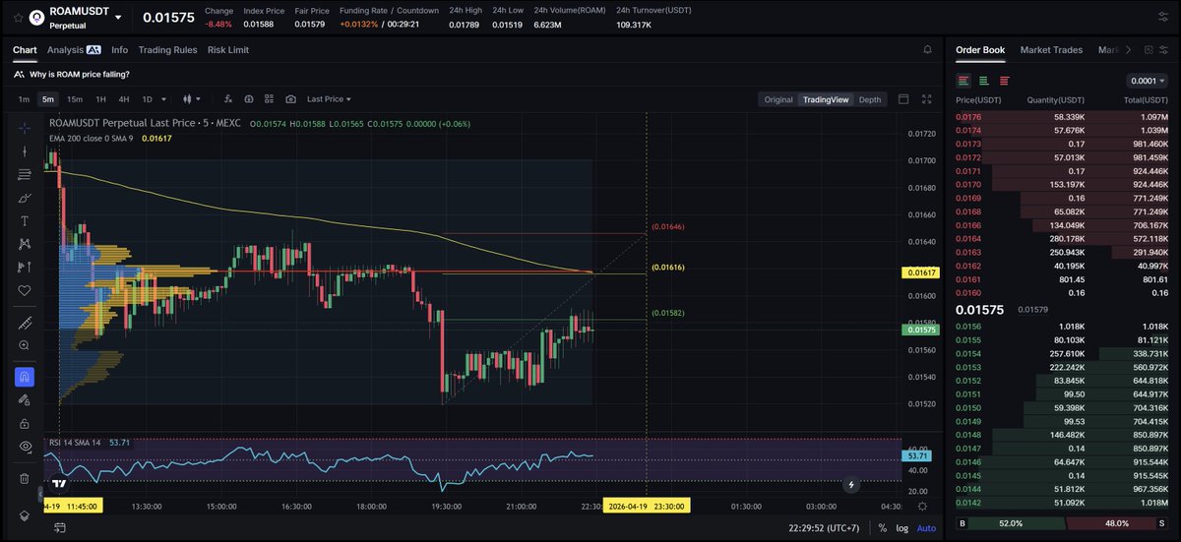Enter fullscreen chart mode

(926, 99)
